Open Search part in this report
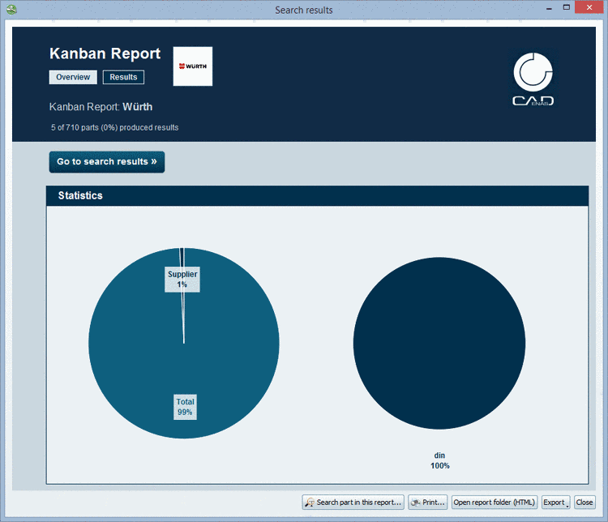The image size is (608, 522). (353, 503)
